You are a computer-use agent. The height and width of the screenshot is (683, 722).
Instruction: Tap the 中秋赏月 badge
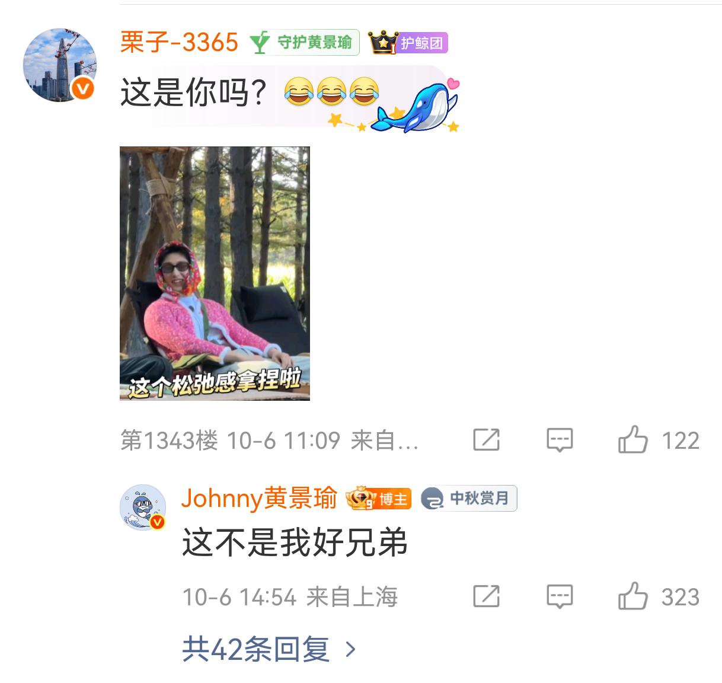[469, 499]
